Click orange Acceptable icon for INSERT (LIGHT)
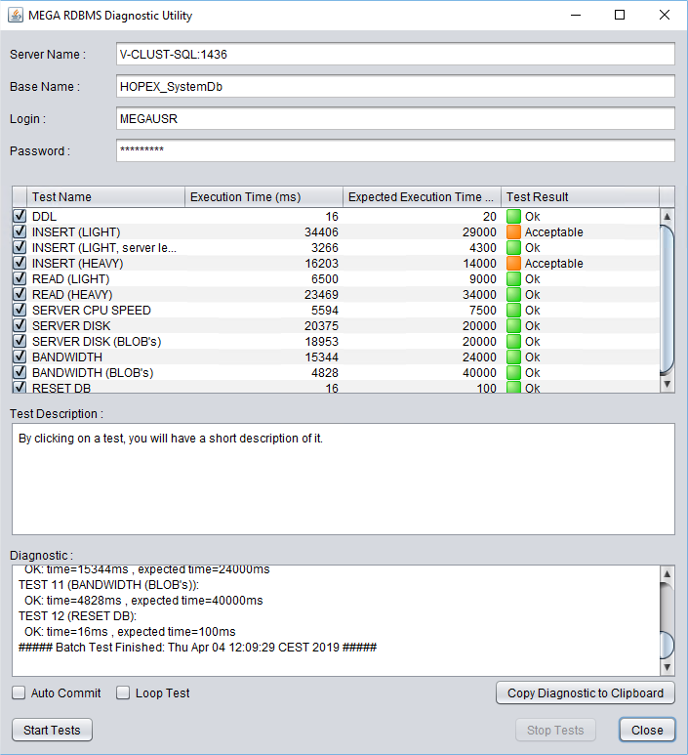688x755 pixels. pos(513,232)
